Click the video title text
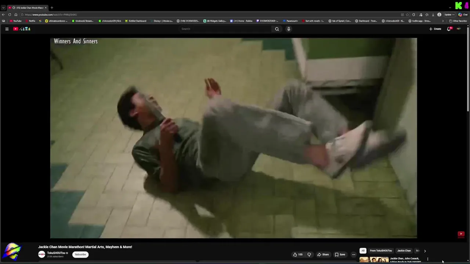The image size is (470, 264). point(85,247)
